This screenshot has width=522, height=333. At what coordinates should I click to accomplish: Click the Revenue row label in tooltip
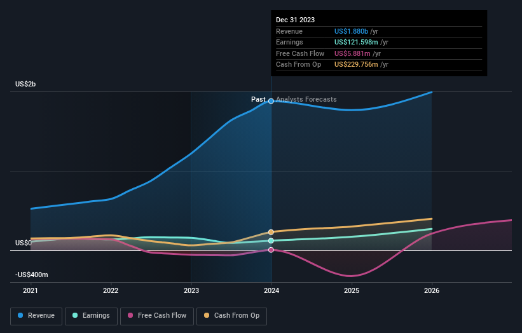pos(289,31)
